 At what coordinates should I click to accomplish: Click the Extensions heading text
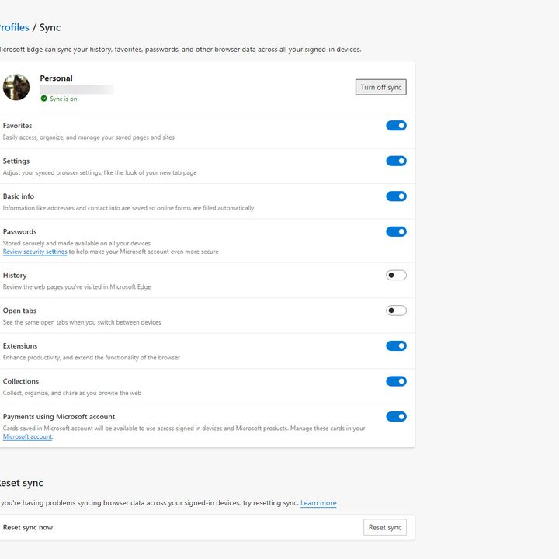click(x=20, y=345)
